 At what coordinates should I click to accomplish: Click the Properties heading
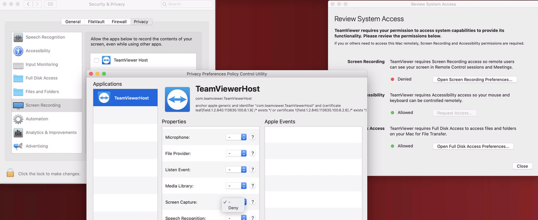(174, 122)
